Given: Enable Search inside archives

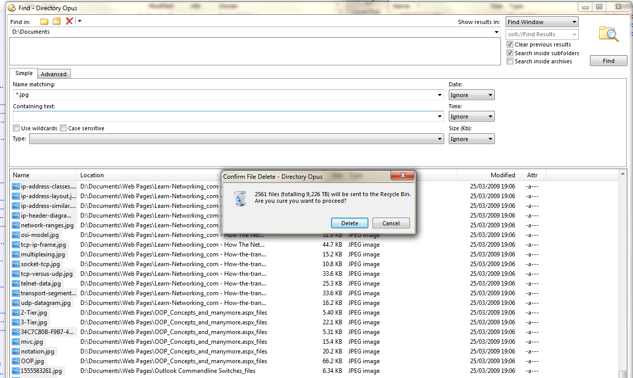Looking at the screenshot, I should 510,61.
